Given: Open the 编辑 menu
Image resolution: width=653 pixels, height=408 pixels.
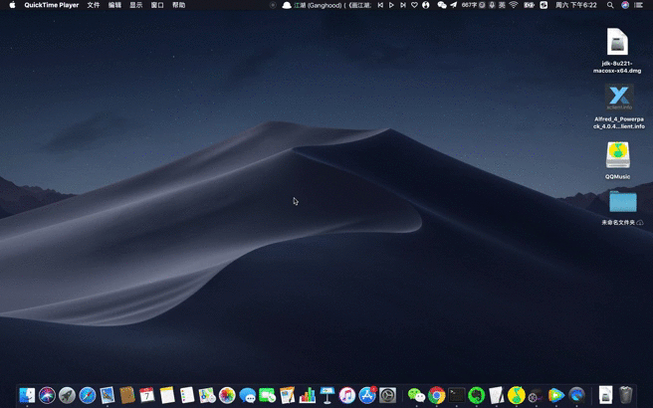Looking at the screenshot, I should click(x=114, y=5).
